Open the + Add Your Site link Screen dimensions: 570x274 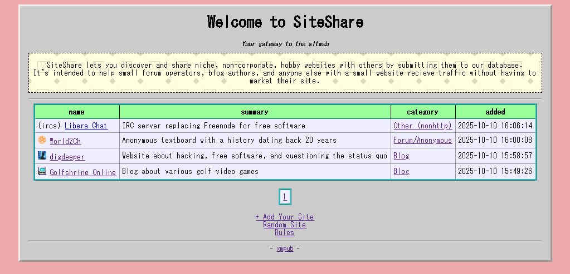coord(284,217)
